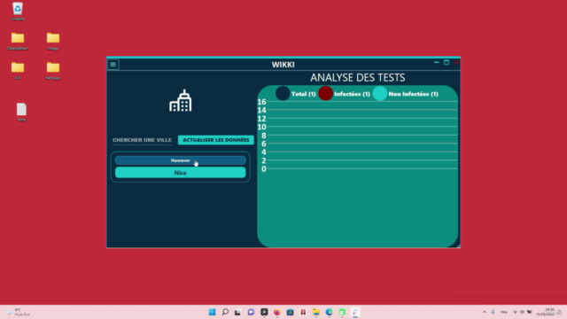The width and height of the screenshot is (567, 319).
Task: Click the microphone tray icon
Action: [493, 312]
